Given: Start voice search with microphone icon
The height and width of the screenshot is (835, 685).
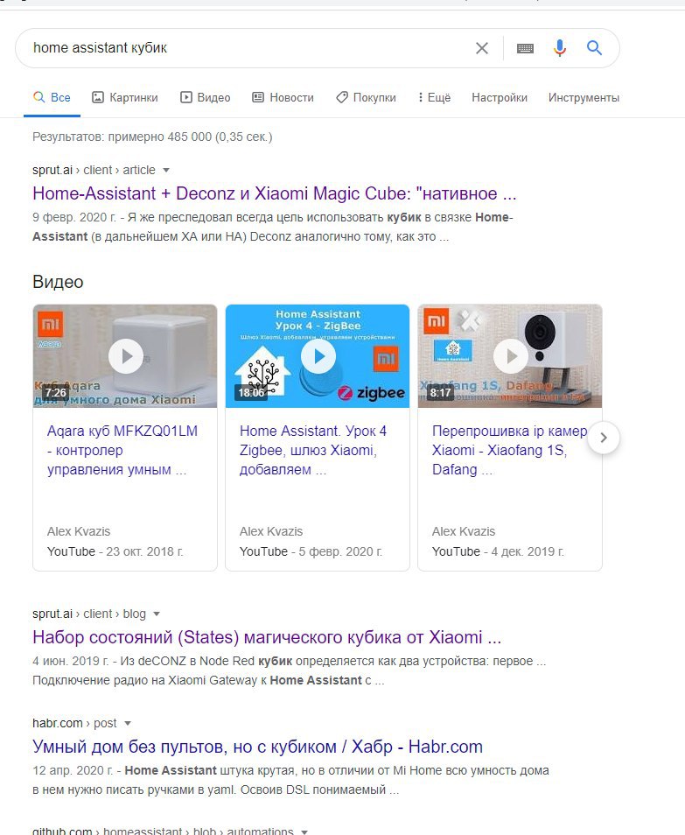Looking at the screenshot, I should (x=559, y=48).
